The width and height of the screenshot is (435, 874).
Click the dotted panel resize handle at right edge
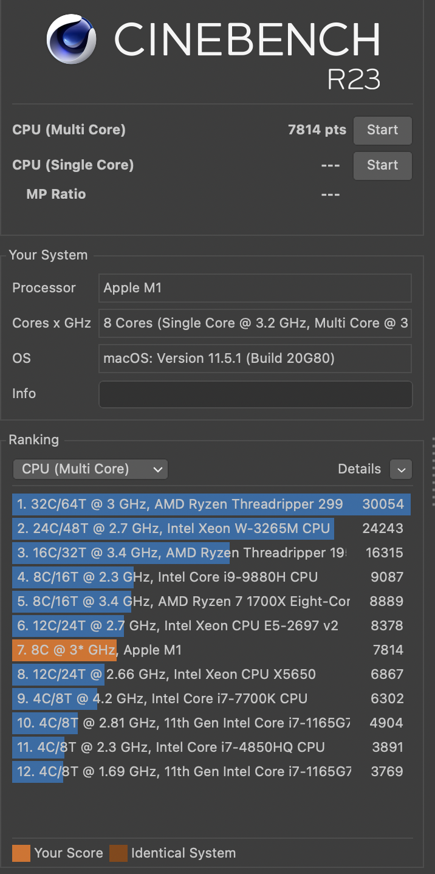(433, 471)
